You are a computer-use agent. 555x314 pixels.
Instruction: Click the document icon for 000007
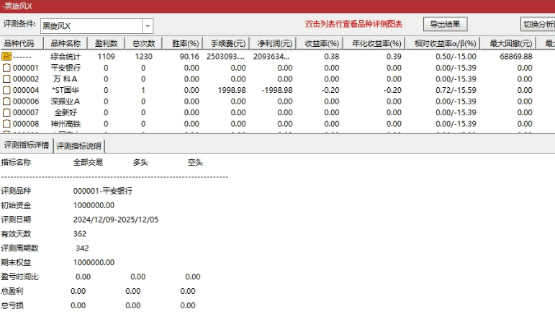6,112
